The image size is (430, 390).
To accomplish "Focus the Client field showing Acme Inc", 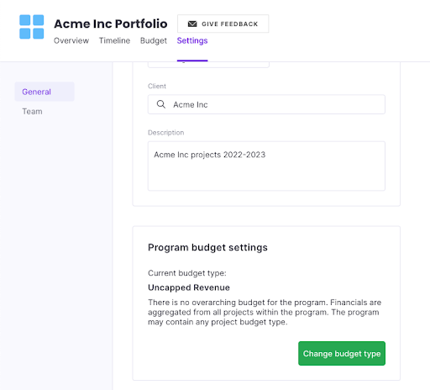I will click(266, 104).
